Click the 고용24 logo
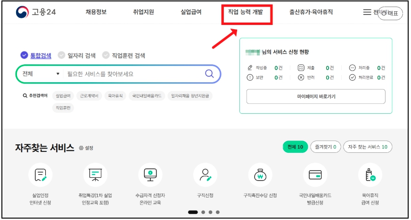This screenshot has width=411, height=220. click(x=36, y=12)
